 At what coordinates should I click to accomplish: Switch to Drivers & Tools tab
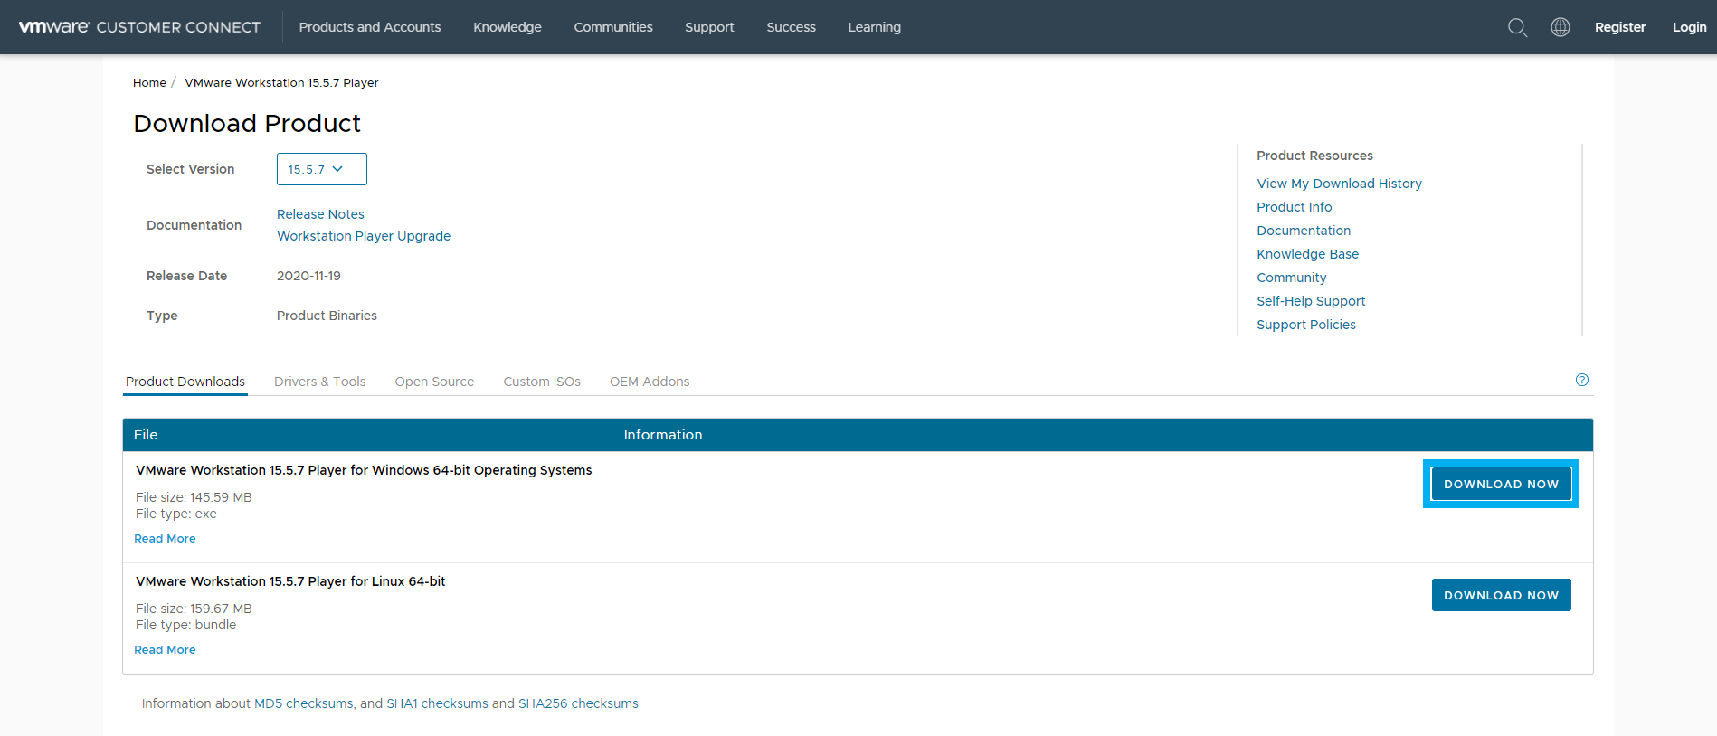(320, 382)
